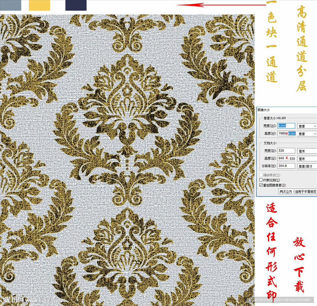Click the 高度(G) label
This screenshot has width=317, height=306.
pos(270,158)
